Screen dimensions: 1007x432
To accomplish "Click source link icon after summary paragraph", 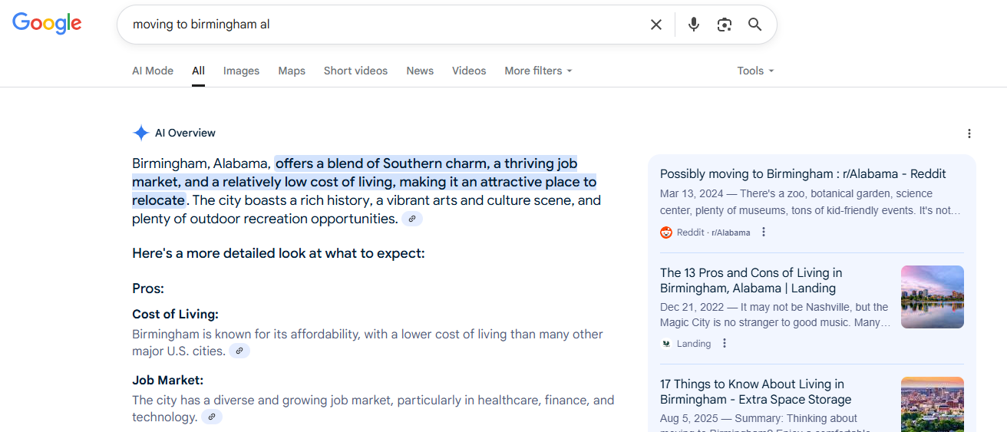I will pyautogui.click(x=412, y=219).
